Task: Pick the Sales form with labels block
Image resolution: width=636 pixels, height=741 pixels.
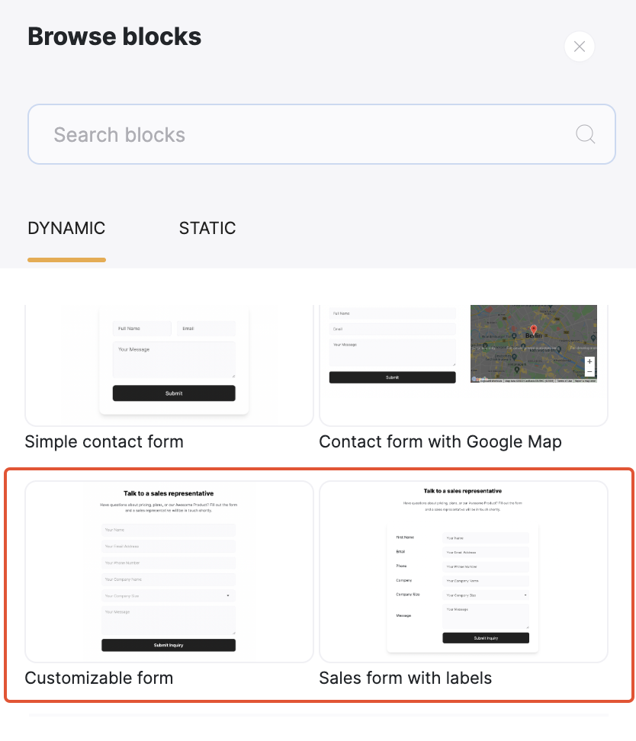Action: click(464, 572)
